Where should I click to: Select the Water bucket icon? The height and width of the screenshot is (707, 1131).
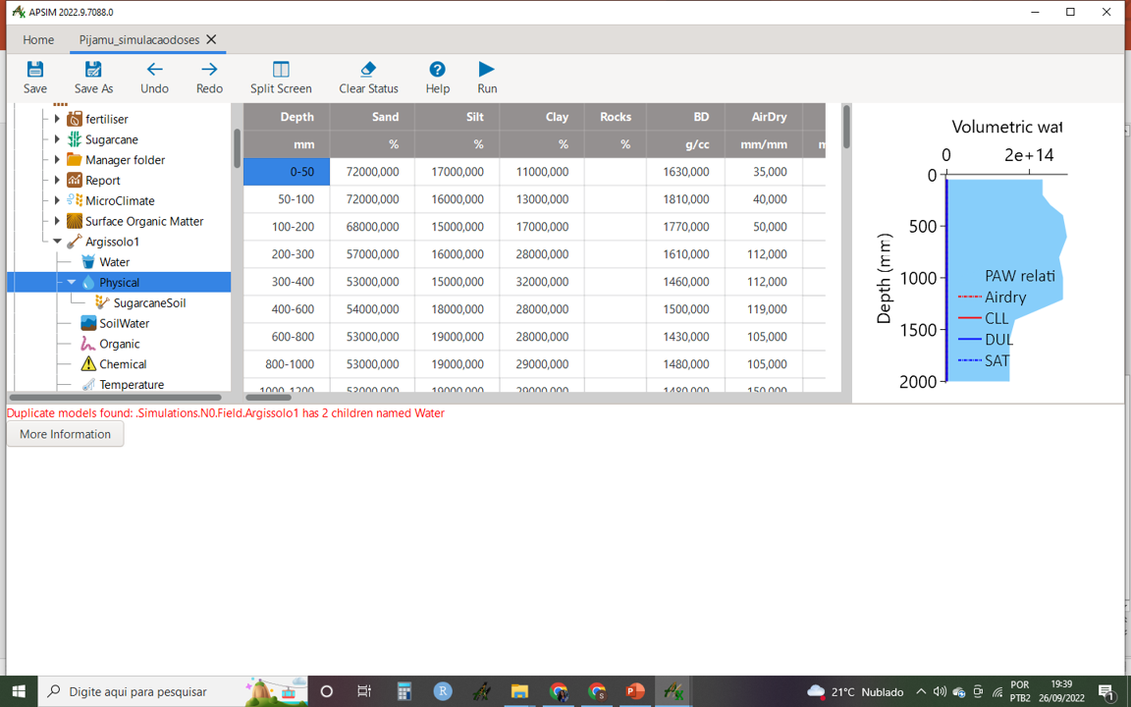point(88,262)
